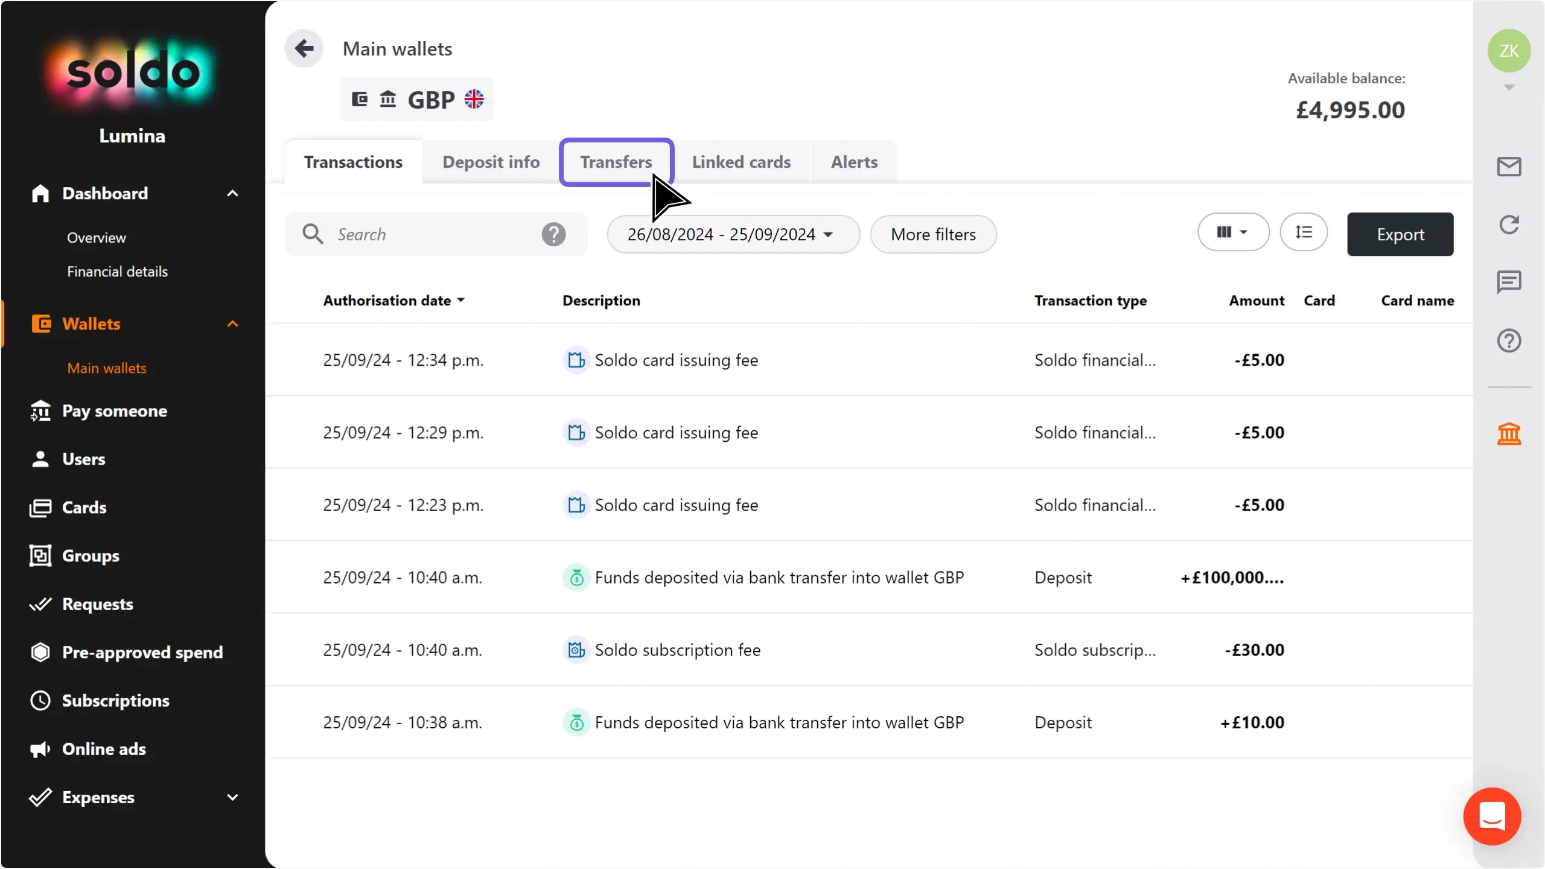
Task: Open the columns selector dropdown
Action: 1233,232
